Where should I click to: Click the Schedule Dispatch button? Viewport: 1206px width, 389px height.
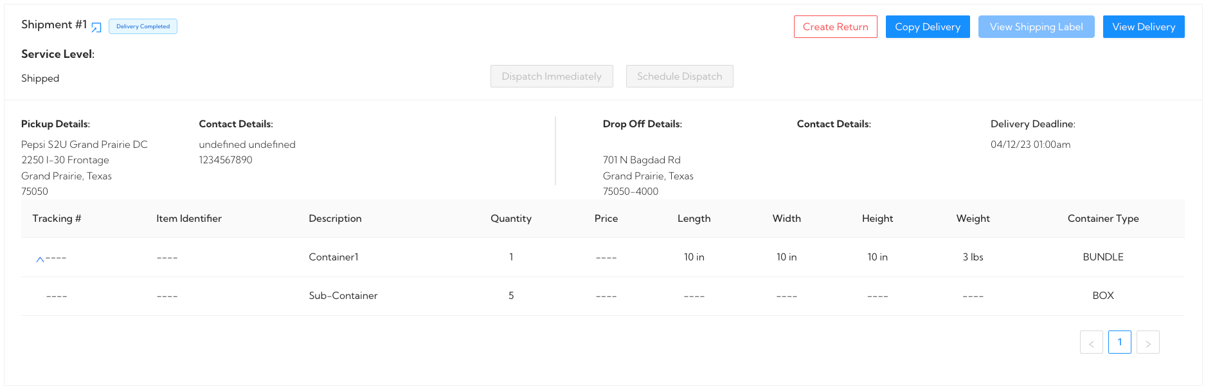(679, 77)
